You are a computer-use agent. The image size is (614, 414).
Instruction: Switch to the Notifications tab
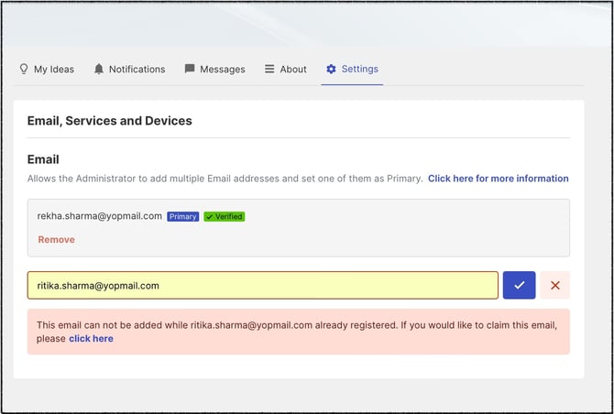point(129,70)
